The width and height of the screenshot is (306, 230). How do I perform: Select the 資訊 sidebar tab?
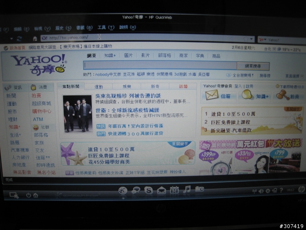point(16,87)
